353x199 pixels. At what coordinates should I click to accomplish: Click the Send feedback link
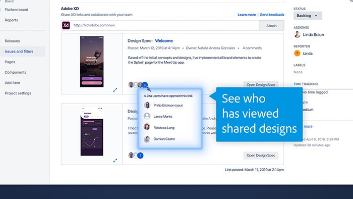(272, 15)
